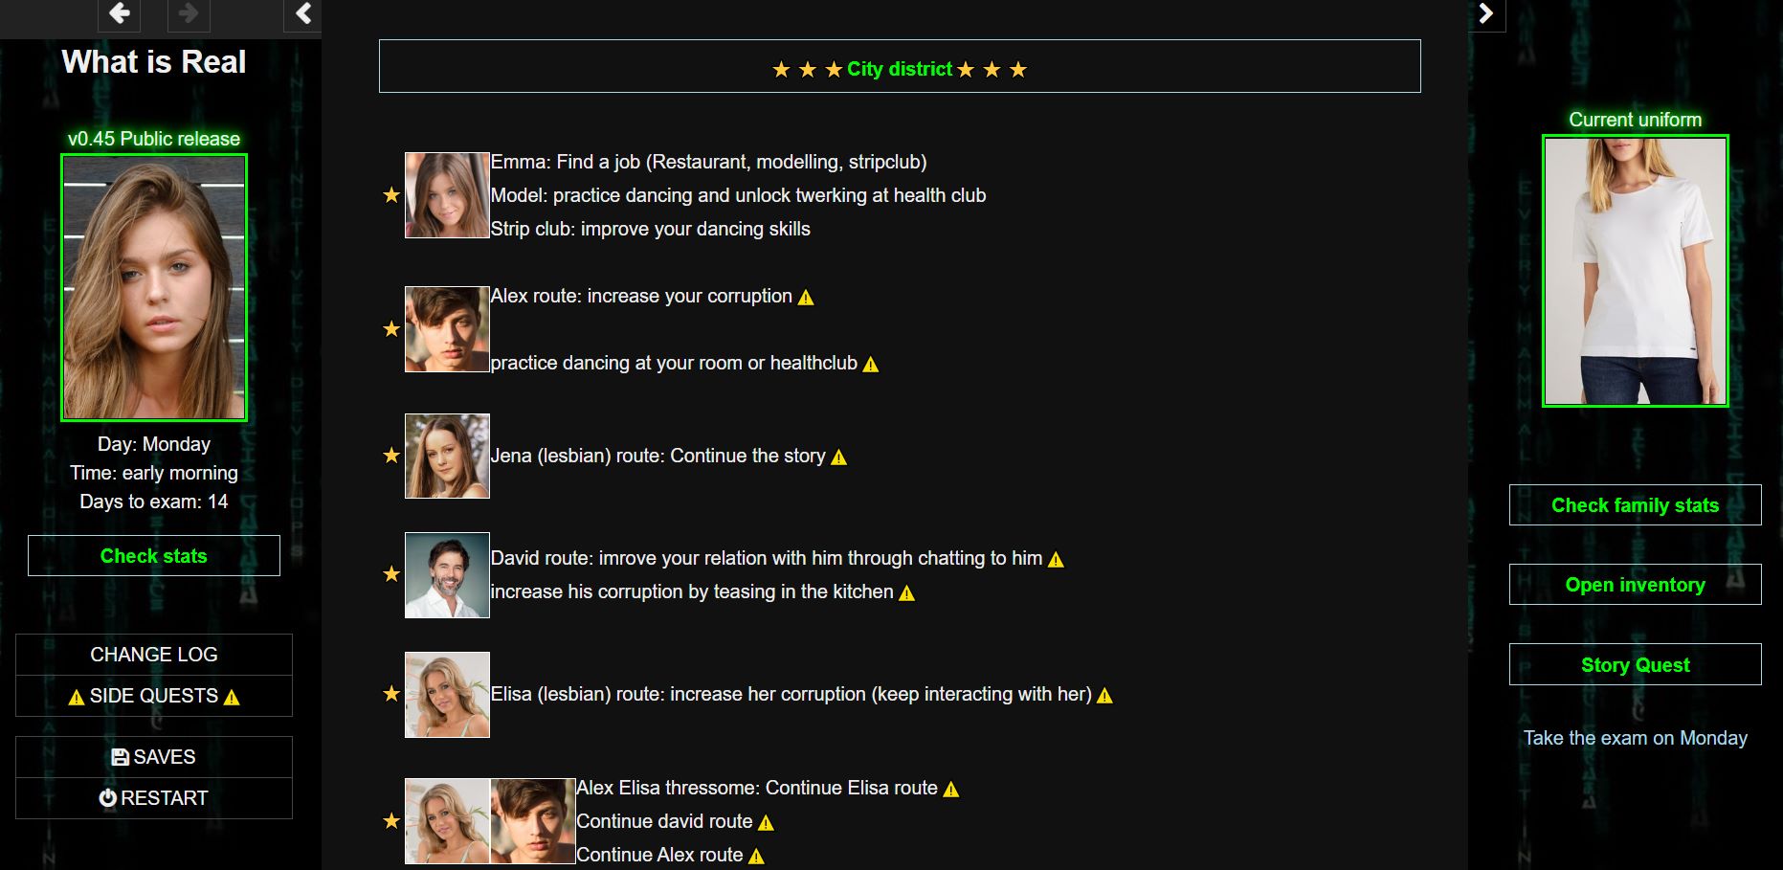The width and height of the screenshot is (1783, 870).
Task: Click the back arrow history button
Action: [x=120, y=13]
